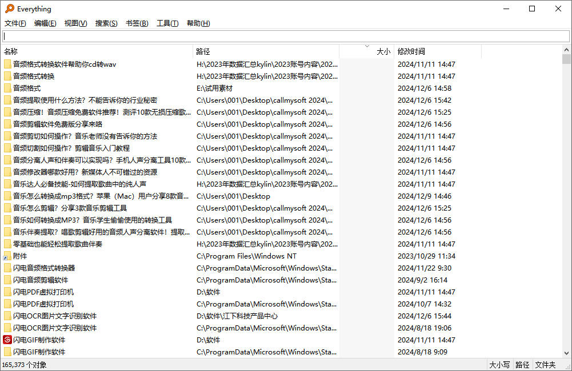Click folder icon of 音频切割如何操作 row

(7, 148)
